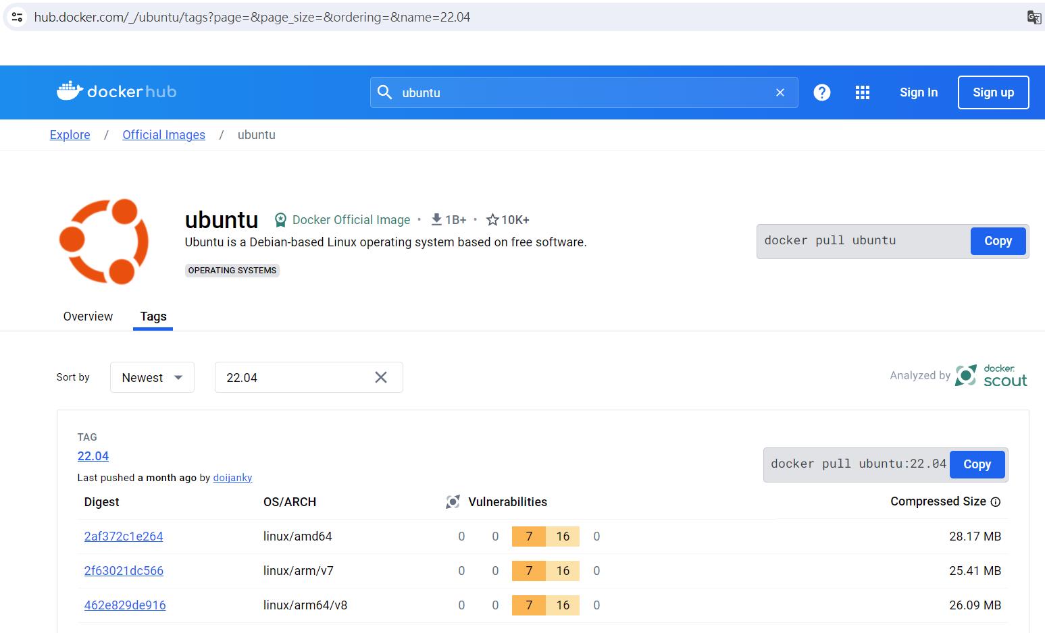Click the 16 low vulnerabilities for linux/arm64/v8

point(563,605)
